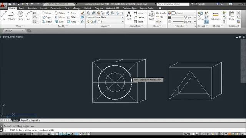Open the Drafting & Annotation workspace dropdown
The height and width of the screenshot is (138, 246).
59,4
